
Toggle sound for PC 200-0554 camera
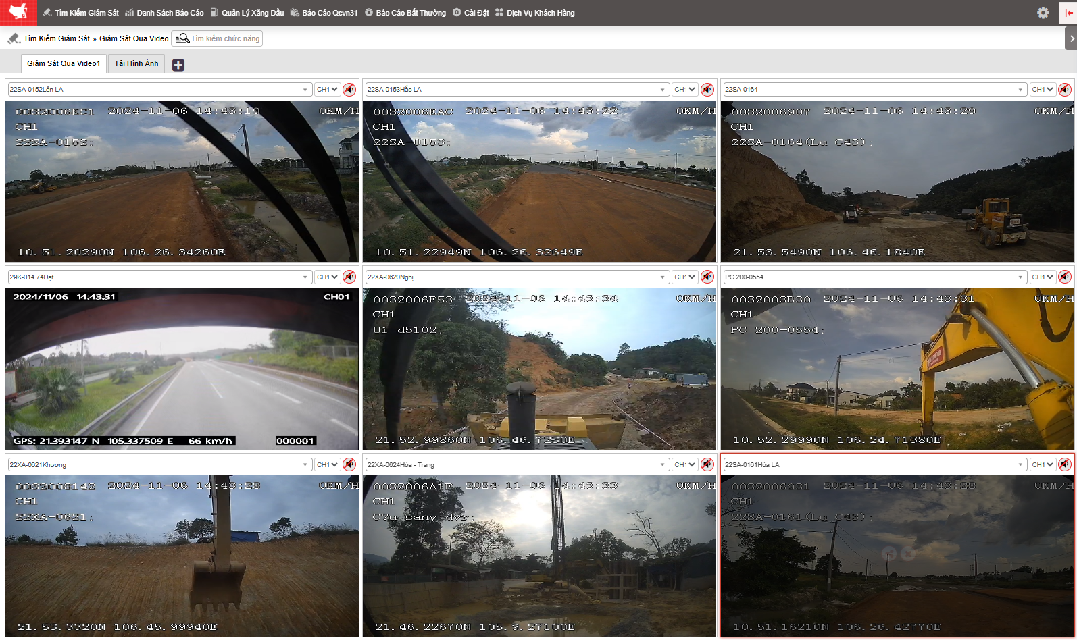tap(1065, 277)
